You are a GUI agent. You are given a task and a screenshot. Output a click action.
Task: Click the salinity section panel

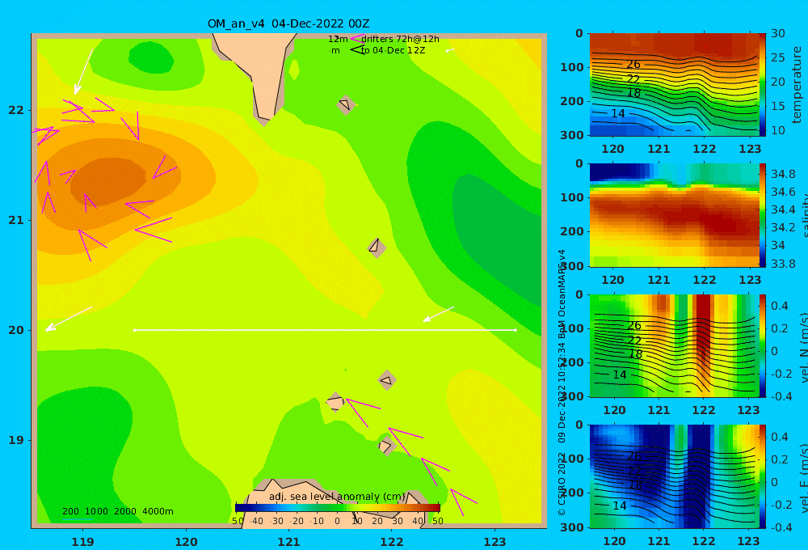coord(674,215)
